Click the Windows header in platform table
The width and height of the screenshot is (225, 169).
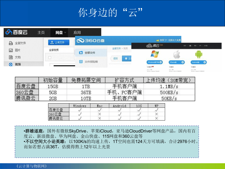80,106
